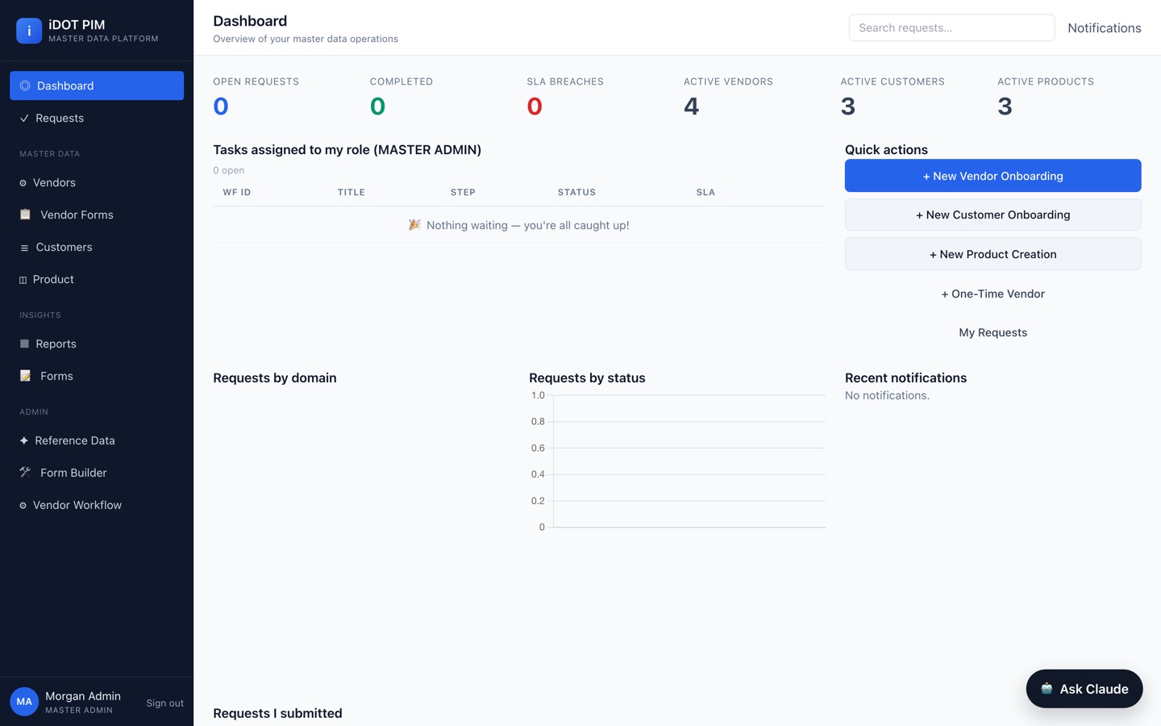Screen dimensions: 1161x726
Task: Navigate to Vendor Forms
Action: tap(97, 215)
